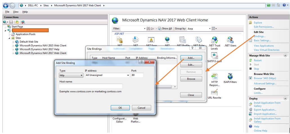Click Restart in Manage Web Site
This screenshot has width=290, height=134.
point(258,61)
